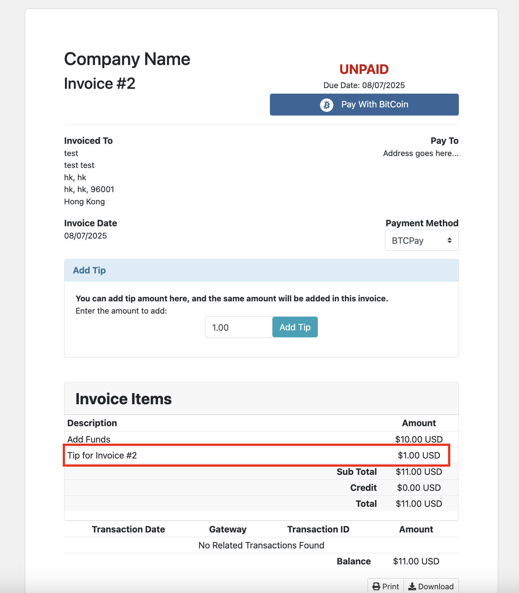Image resolution: width=519 pixels, height=593 pixels.
Task: Click the download arrow icon
Action: (412, 586)
